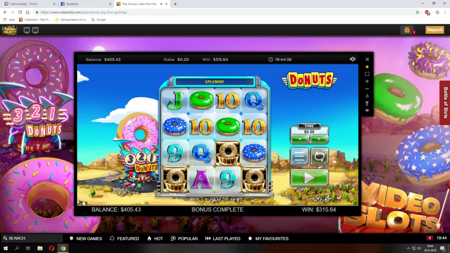Open the trophy icon in the game sidebar
The width and height of the screenshot is (450, 253).
click(367, 104)
